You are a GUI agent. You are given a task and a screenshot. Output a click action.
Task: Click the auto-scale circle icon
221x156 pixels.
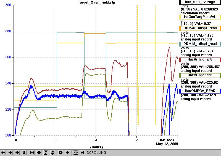[x=61, y=153]
